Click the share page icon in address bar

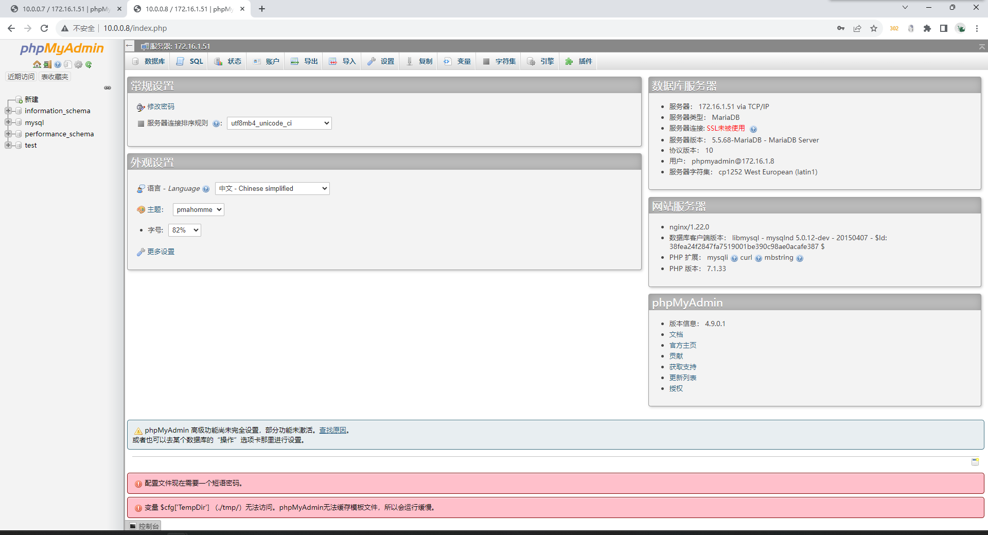(857, 28)
